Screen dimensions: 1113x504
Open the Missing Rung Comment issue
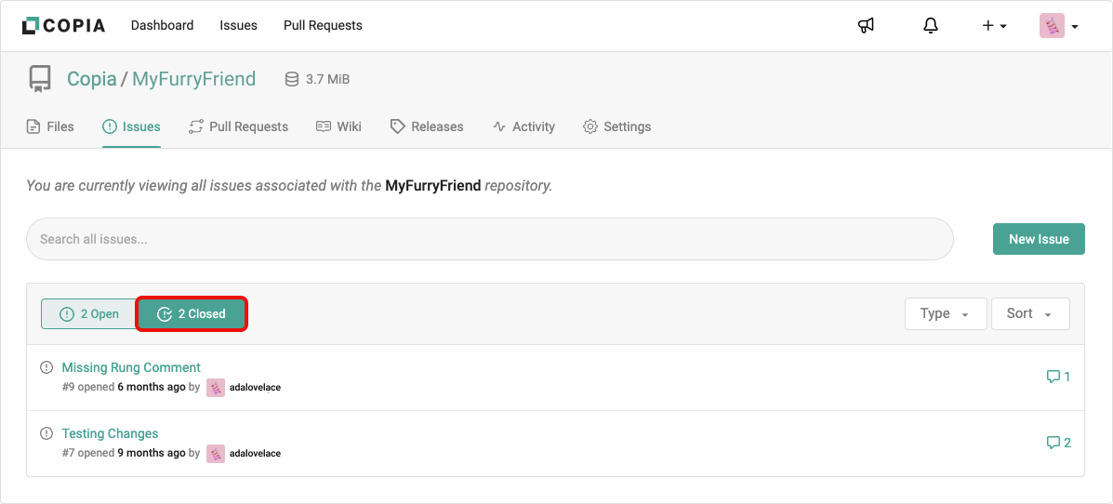click(131, 367)
